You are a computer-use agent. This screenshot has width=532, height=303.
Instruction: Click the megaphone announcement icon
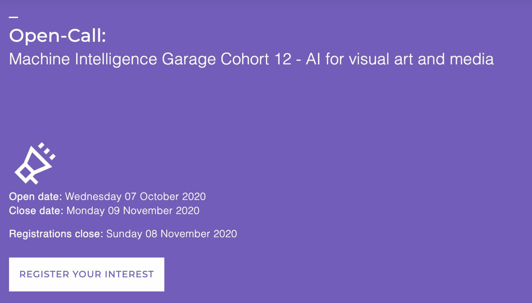click(35, 163)
